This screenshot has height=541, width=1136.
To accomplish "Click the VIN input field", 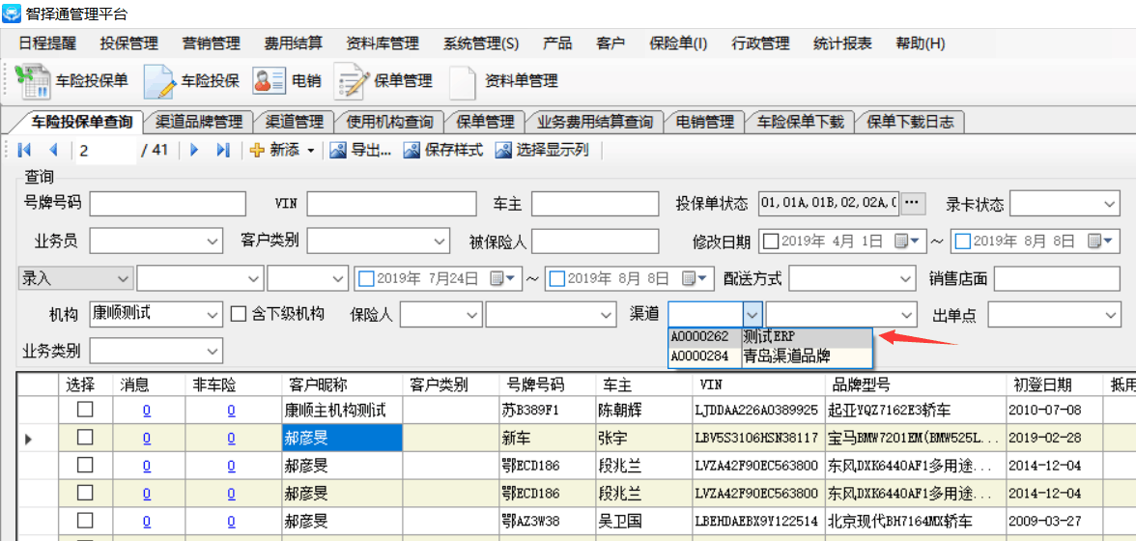I will (391, 204).
